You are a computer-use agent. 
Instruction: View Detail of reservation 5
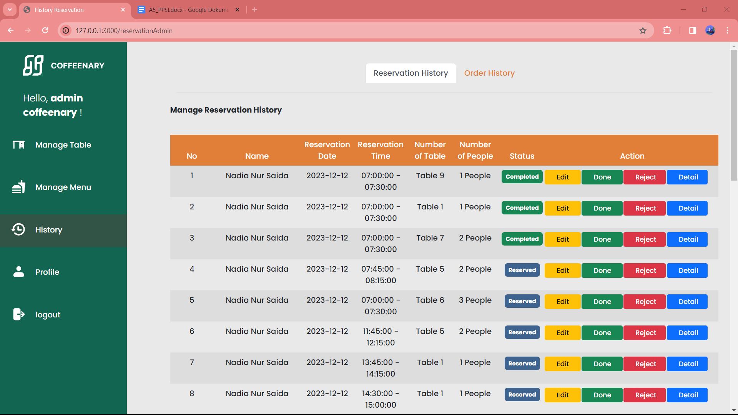[688, 302]
